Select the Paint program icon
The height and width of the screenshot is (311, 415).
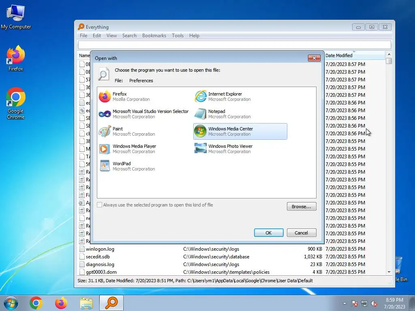click(105, 131)
